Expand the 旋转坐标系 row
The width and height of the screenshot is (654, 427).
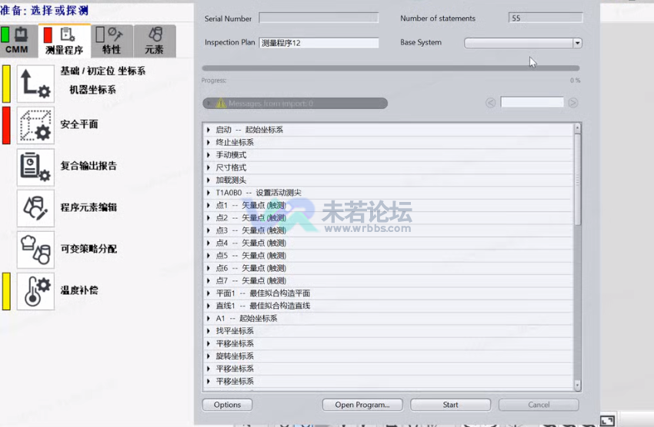[x=209, y=356]
